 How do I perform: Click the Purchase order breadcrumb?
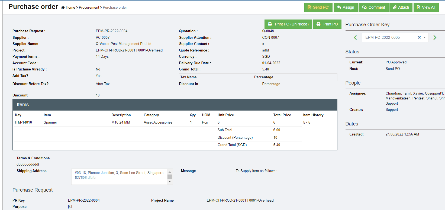point(115,8)
